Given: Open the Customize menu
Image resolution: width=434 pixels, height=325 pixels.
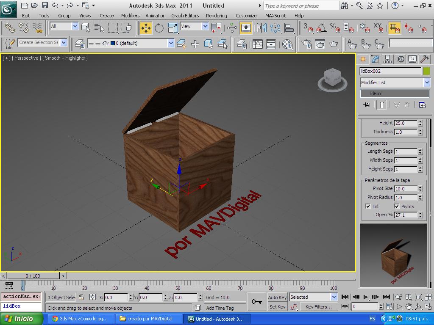Looking at the screenshot, I should pyautogui.click(x=246, y=16).
